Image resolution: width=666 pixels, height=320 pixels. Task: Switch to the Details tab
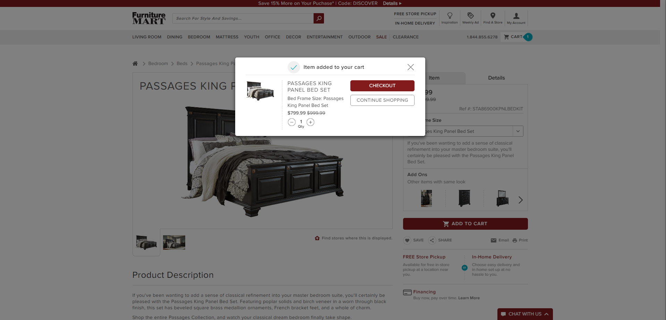point(496,78)
